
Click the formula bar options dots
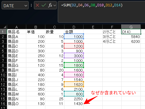point(31,5)
